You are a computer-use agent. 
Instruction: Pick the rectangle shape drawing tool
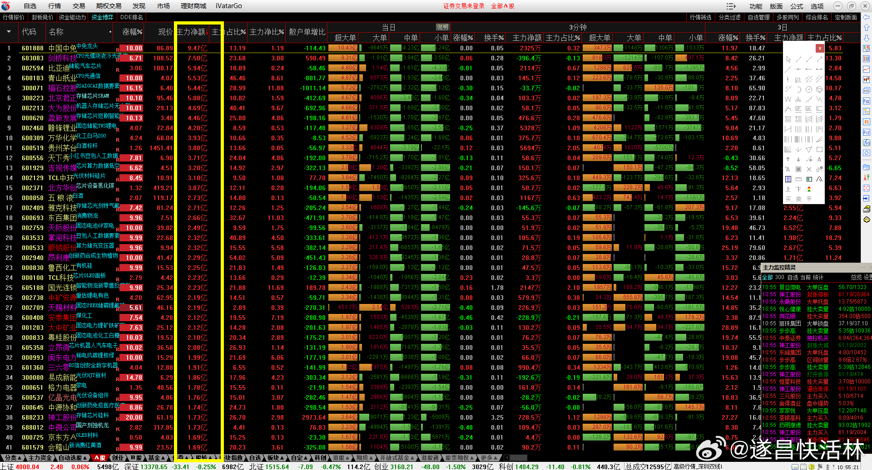(819, 149)
